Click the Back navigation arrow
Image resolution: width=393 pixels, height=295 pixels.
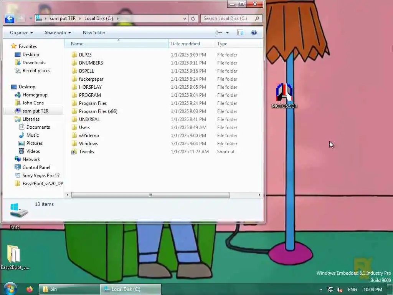point(9,18)
